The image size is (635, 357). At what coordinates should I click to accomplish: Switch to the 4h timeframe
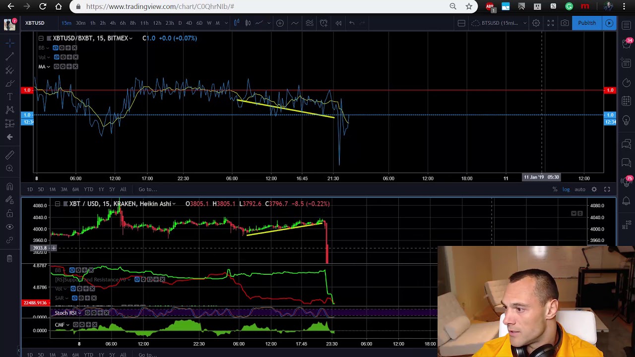coord(113,23)
